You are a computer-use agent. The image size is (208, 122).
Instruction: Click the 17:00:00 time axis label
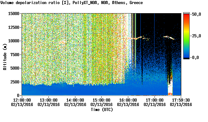[155, 100]
